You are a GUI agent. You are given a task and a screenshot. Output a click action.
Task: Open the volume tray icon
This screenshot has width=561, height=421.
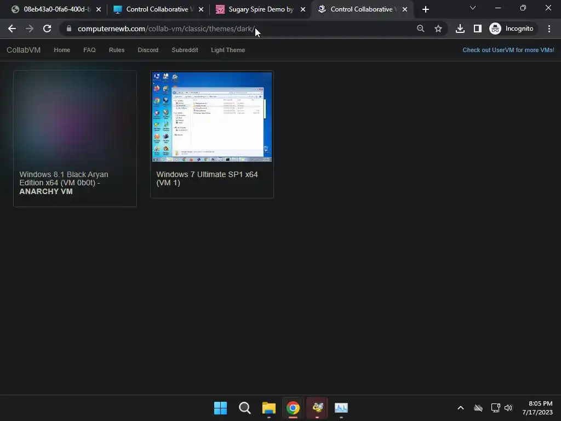pyautogui.click(x=508, y=408)
